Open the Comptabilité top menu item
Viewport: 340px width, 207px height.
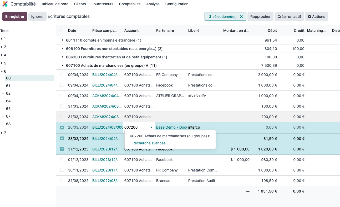click(x=130, y=4)
